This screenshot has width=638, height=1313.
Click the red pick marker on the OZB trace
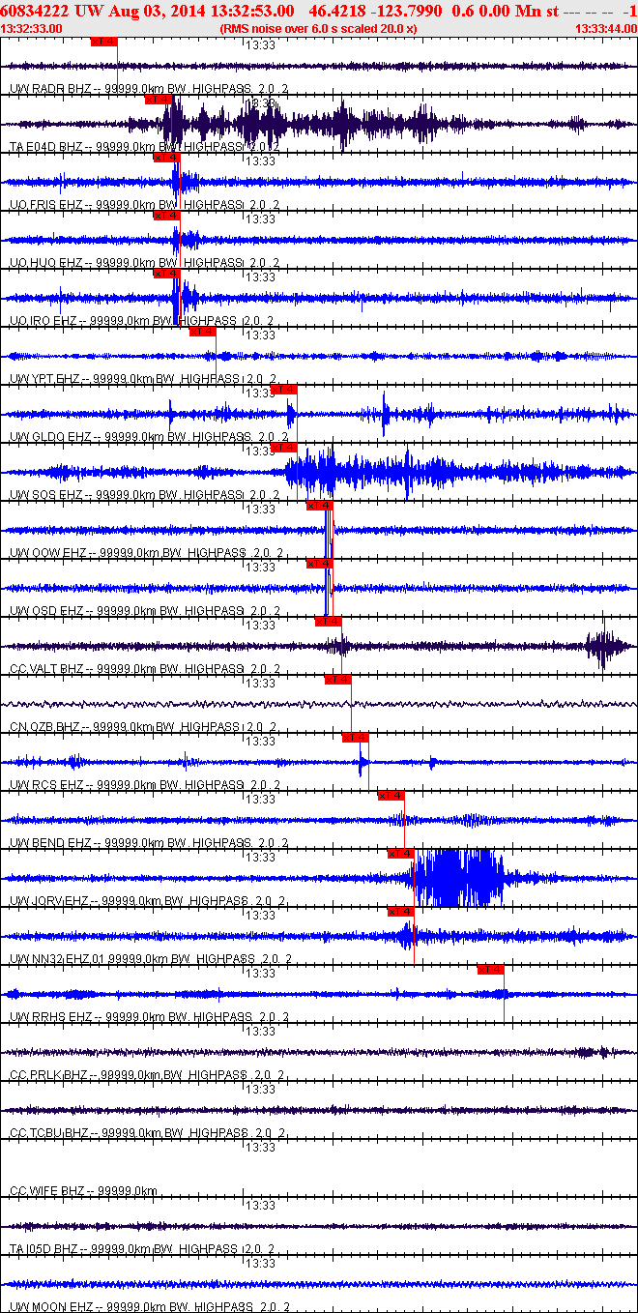(337, 680)
